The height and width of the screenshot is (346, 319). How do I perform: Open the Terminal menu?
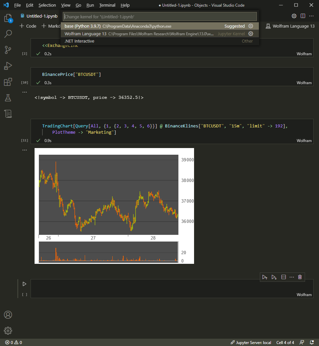(107, 5)
